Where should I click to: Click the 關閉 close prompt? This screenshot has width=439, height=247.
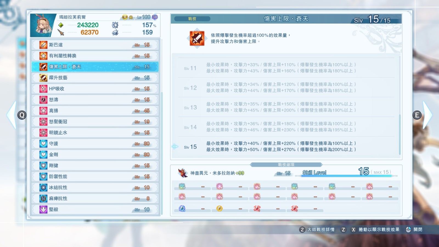click(414, 229)
